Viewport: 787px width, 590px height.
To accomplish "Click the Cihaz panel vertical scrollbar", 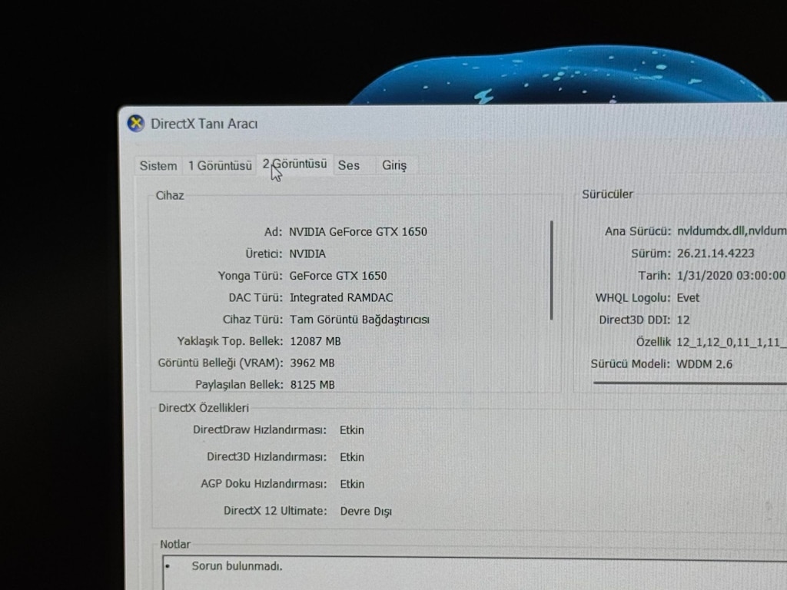I will (552, 270).
